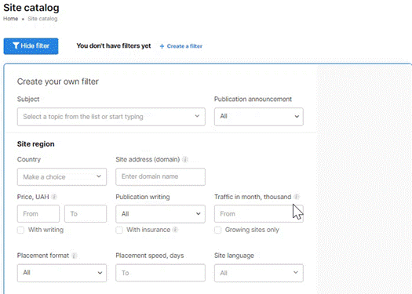
Task: Click the Site region section label
Action: click(x=36, y=143)
